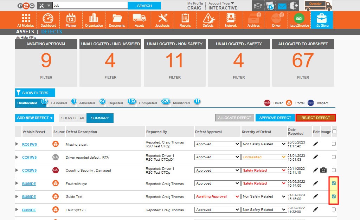Image resolution: width=360 pixels, height=220 pixels.
Task: Tick the checkbox on the RO01WS defect row
Action: coord(334,144)
